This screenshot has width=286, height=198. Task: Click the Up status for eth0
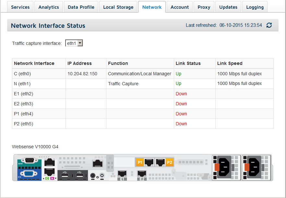coord(178,74)
